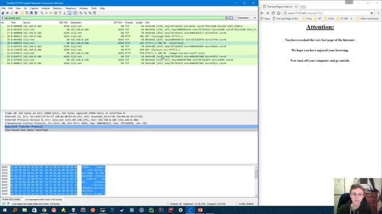This screenshot has height=214, width=382.
Task: Expand Transmission Control Protocol row
Action: (2, 124)
